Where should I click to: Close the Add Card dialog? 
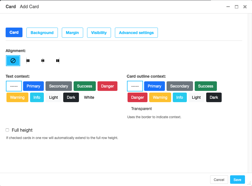click(245, 7)
